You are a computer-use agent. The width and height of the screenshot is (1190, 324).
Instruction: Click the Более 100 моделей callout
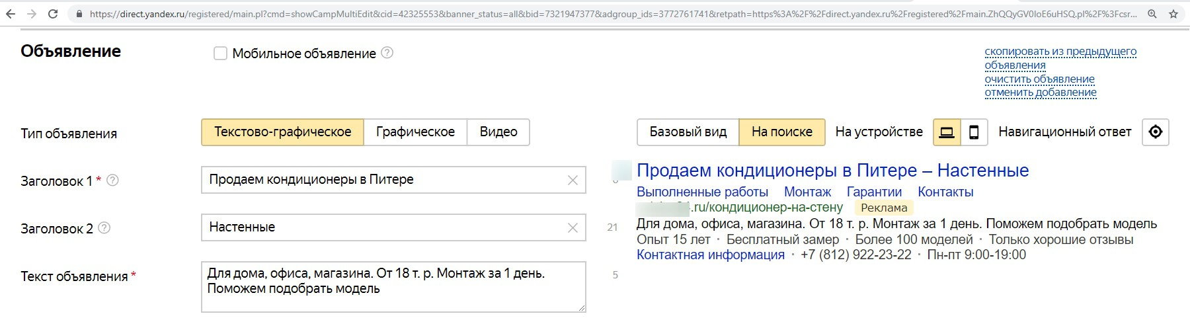pos(914,239)
